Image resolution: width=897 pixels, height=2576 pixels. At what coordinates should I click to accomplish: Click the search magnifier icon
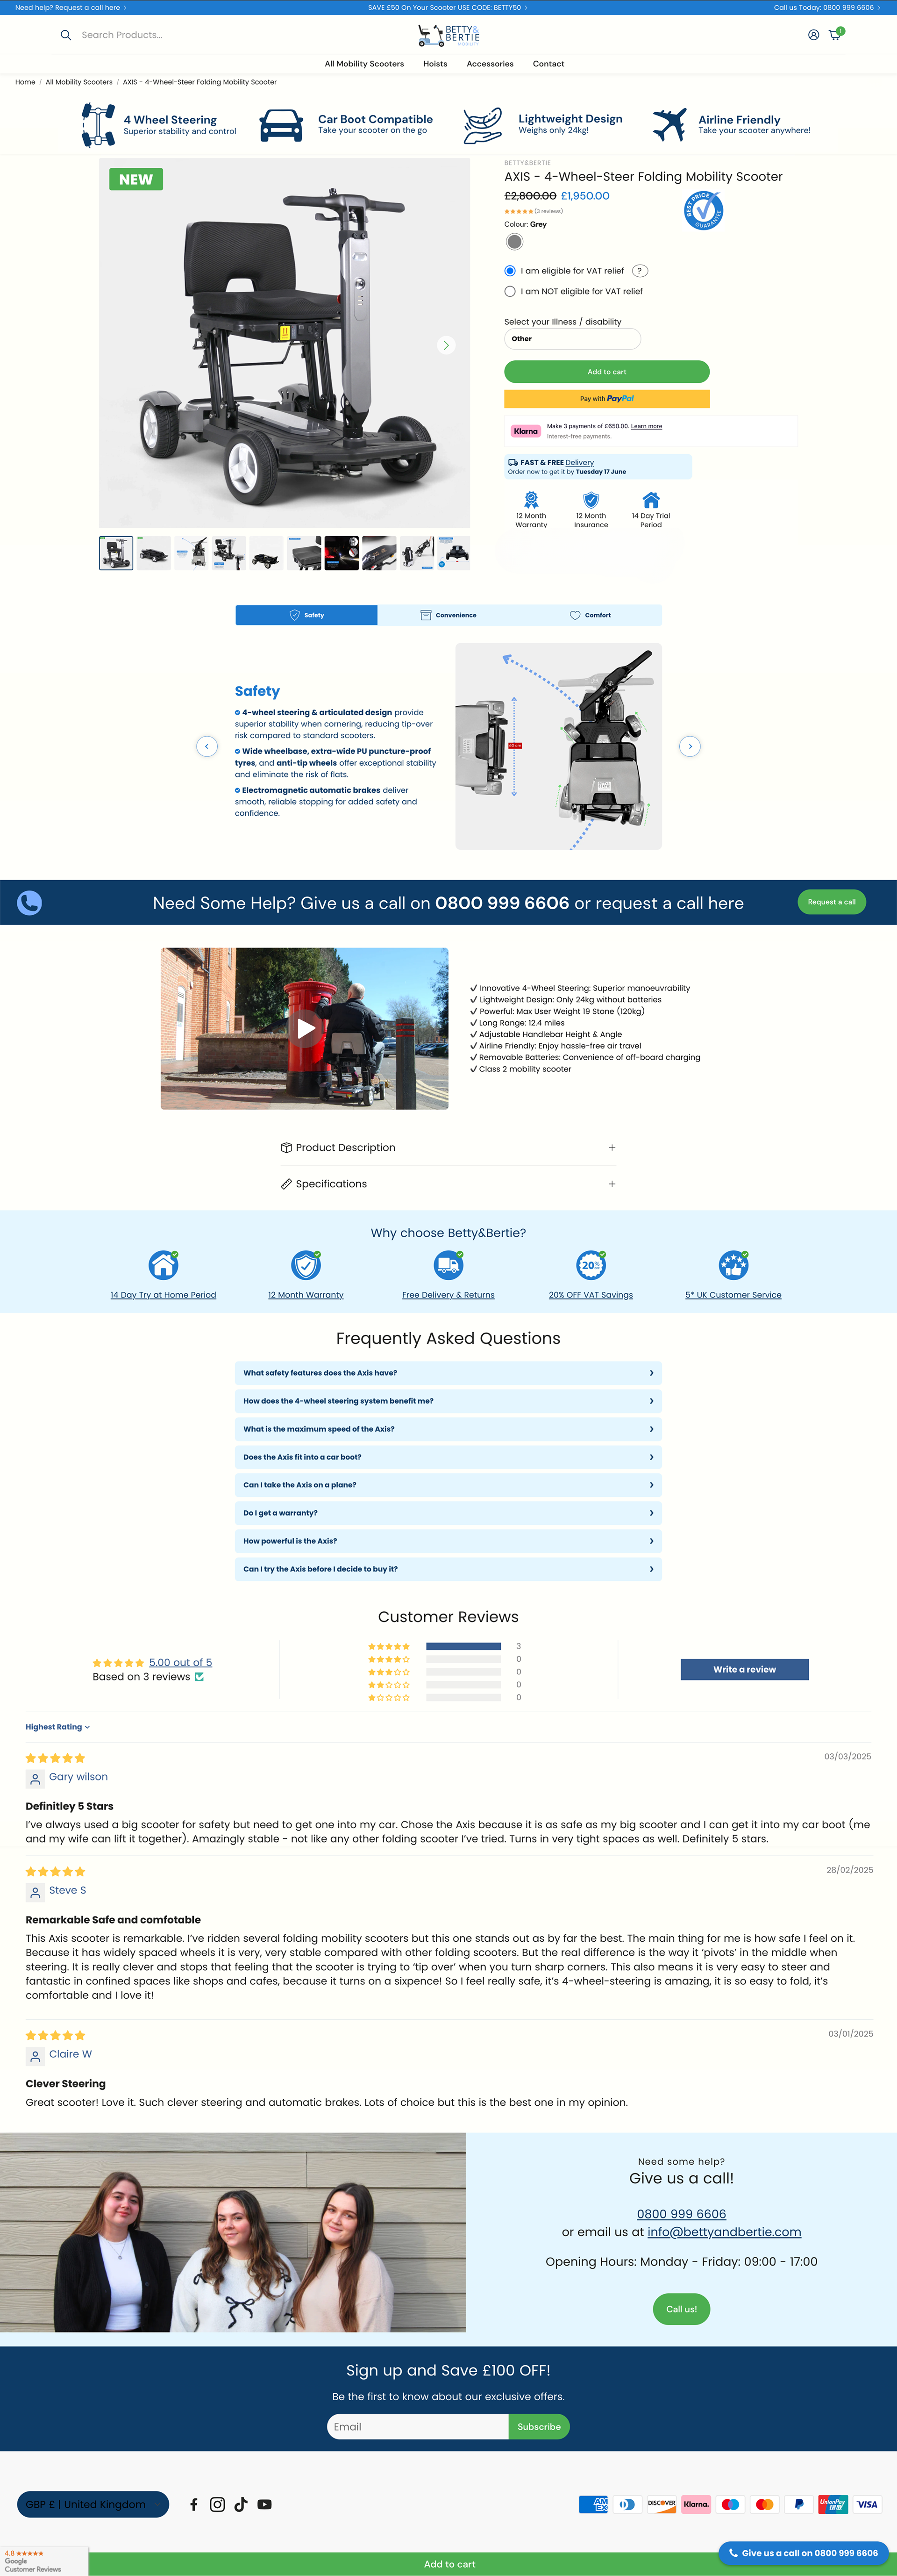pos(66,35)
